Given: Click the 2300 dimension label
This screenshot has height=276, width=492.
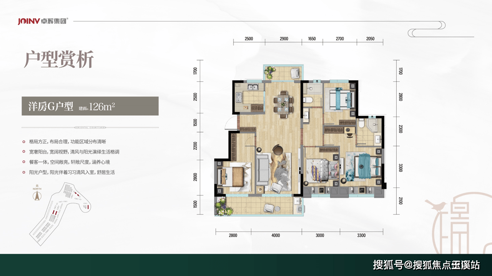Looking at the screenshot, I should pos(401,128).
